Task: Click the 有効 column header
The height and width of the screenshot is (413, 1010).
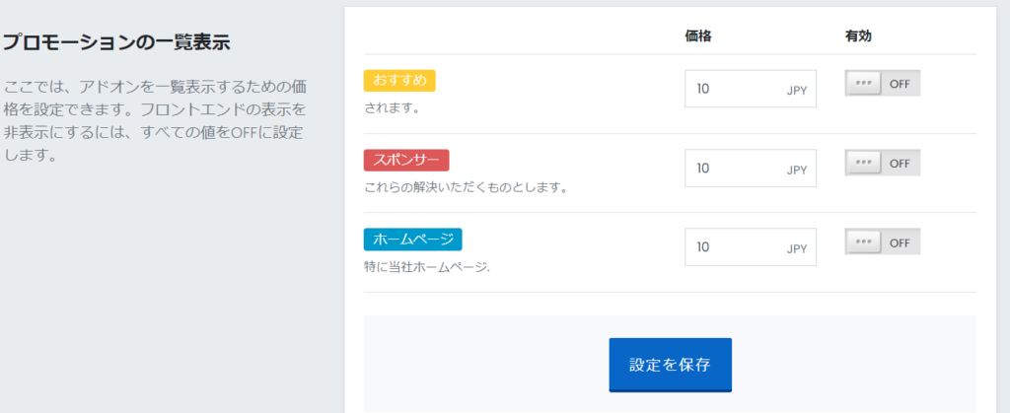Action: click(x=858, y=36)
